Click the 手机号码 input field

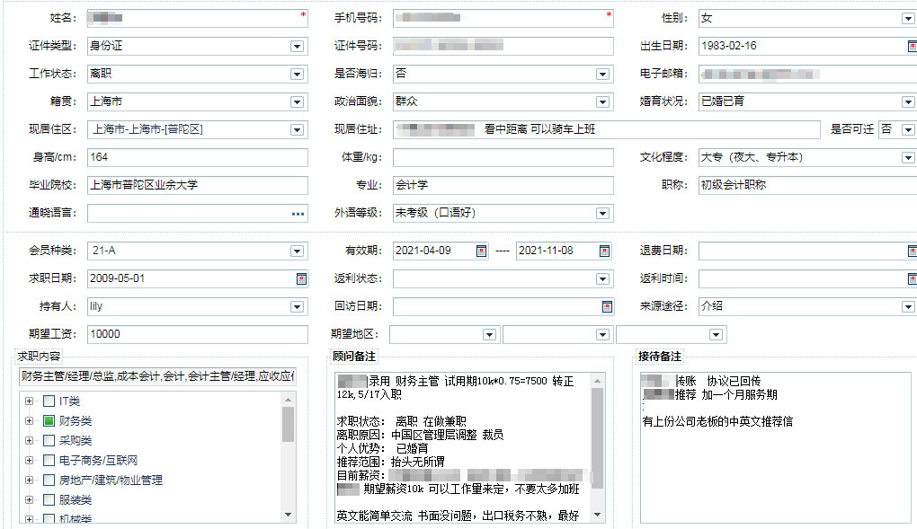503,18
